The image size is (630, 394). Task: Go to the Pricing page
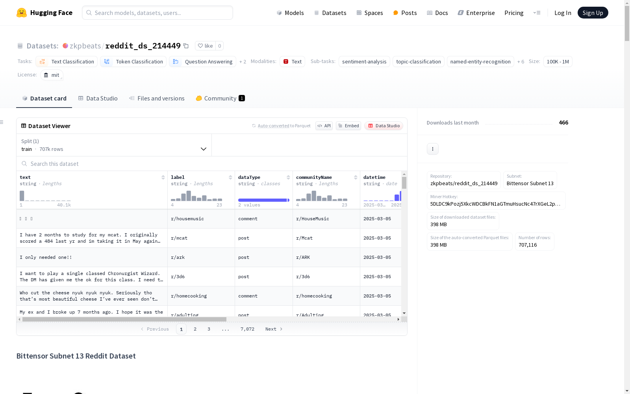514,13
